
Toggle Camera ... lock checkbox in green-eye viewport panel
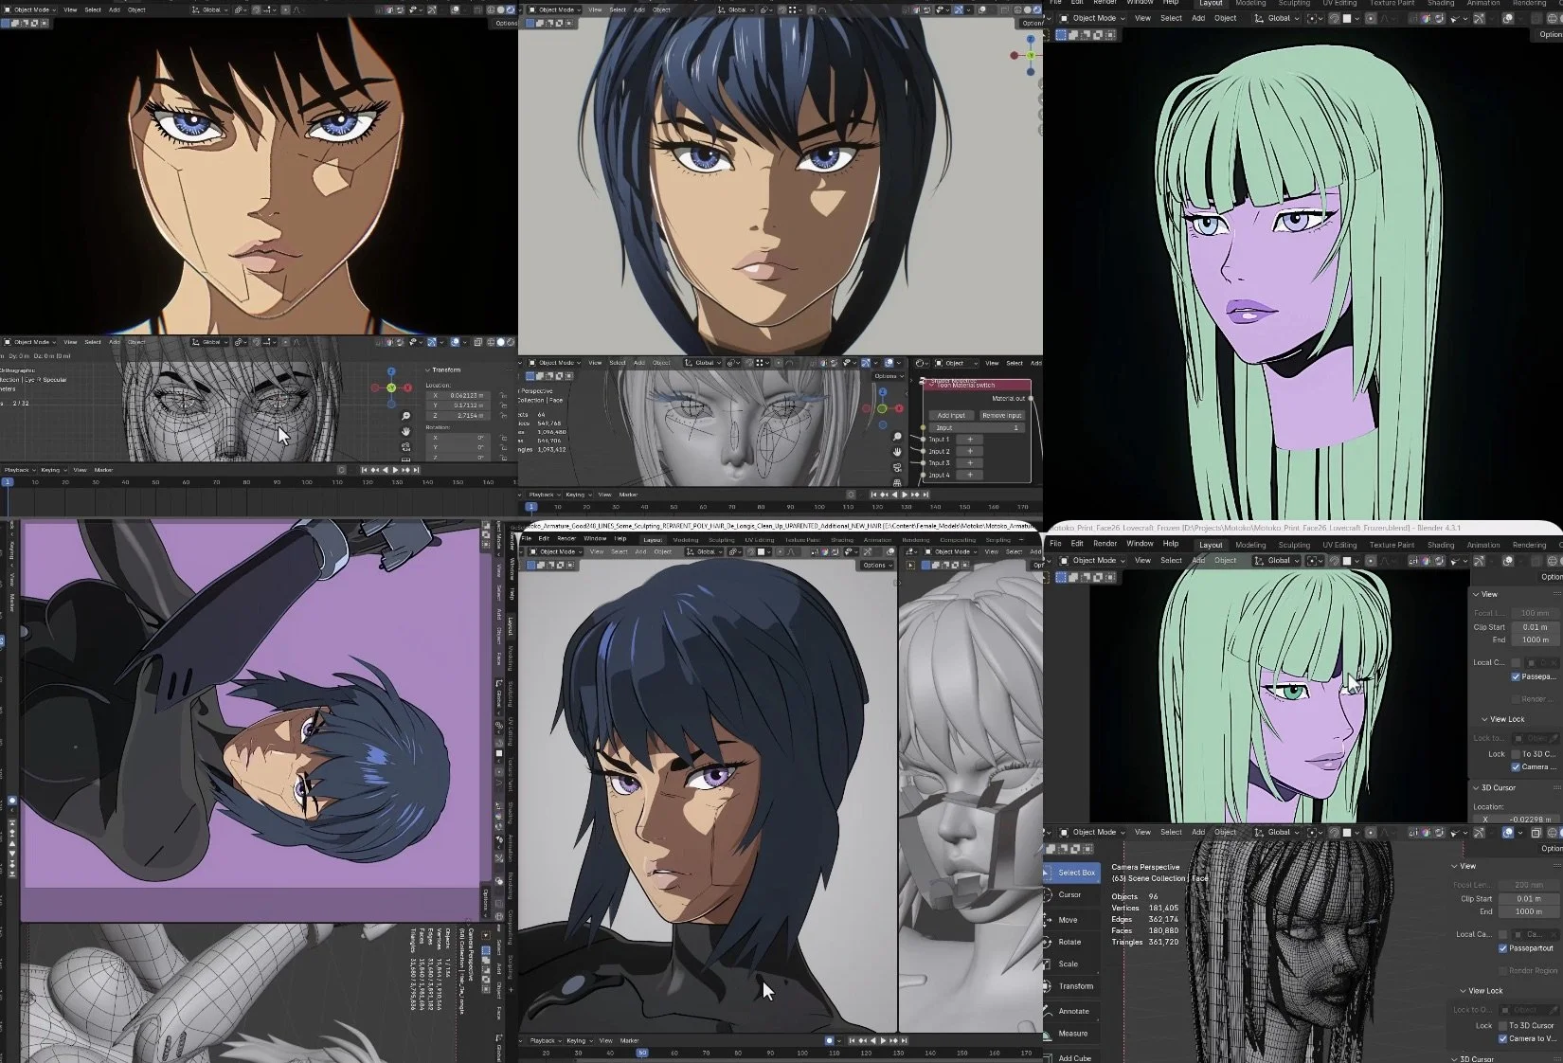1516,766
